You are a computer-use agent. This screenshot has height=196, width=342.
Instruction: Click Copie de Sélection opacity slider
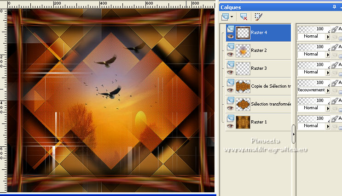[313, 83]
